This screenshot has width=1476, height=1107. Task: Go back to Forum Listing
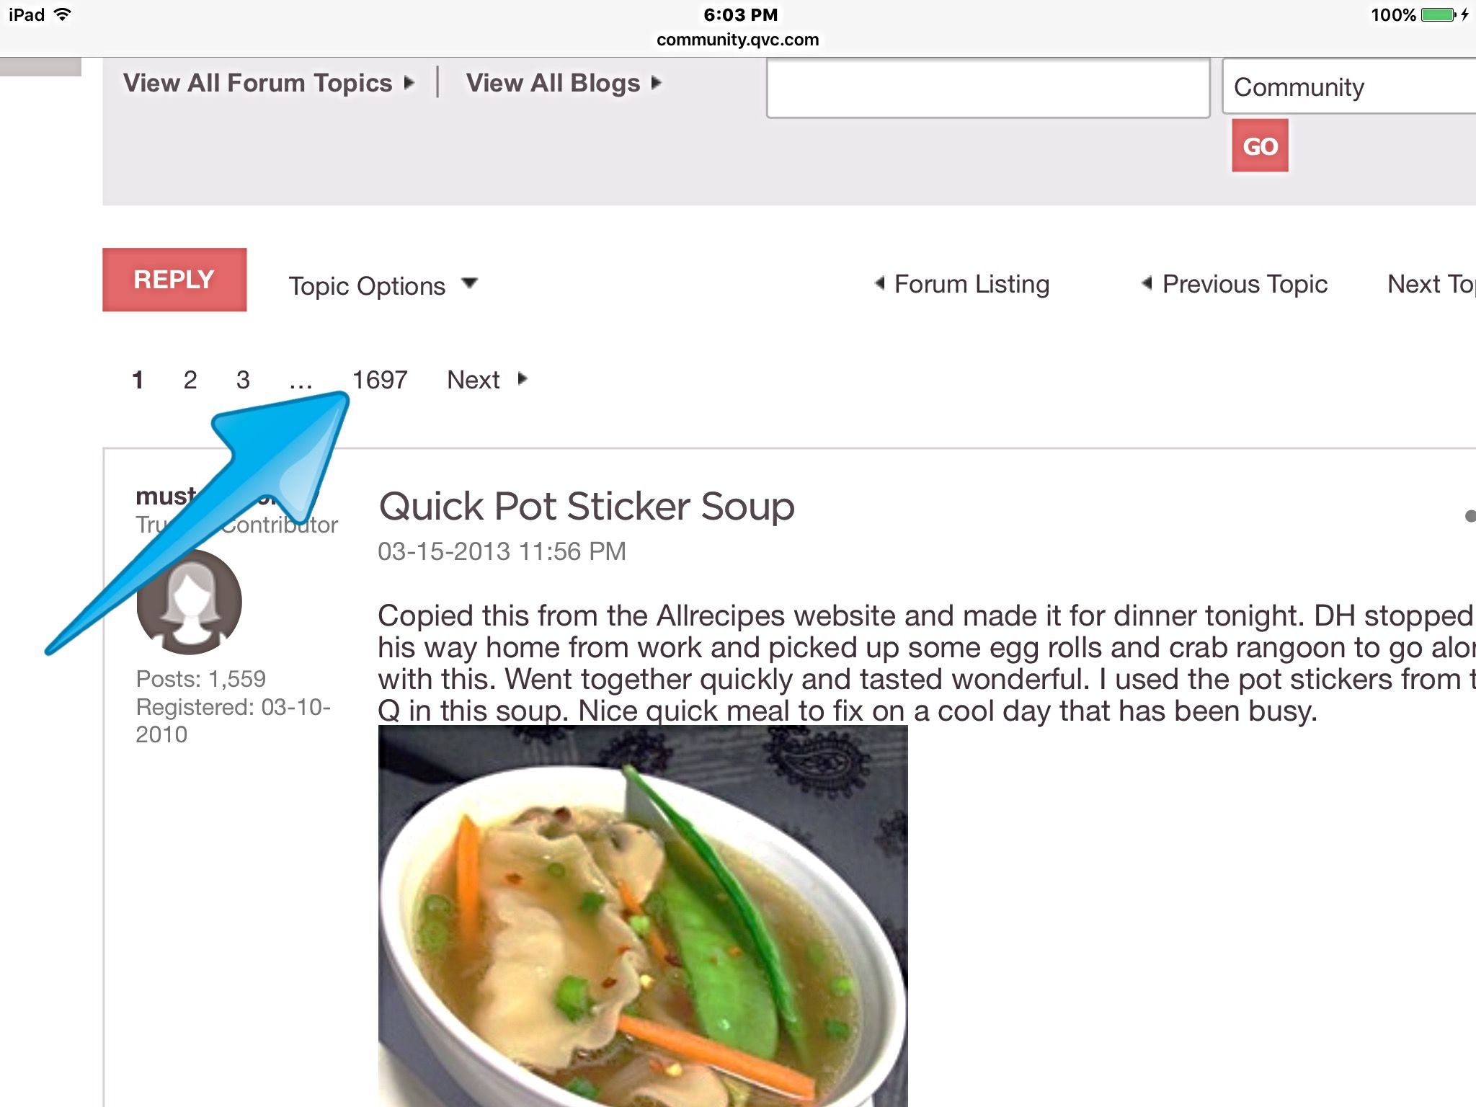coord(972,284)
